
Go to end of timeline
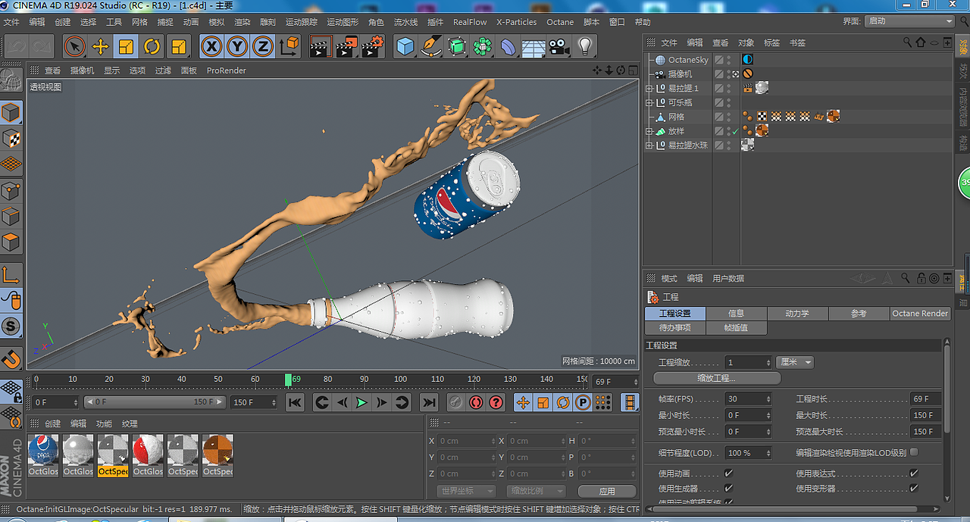tap(429, 402)
